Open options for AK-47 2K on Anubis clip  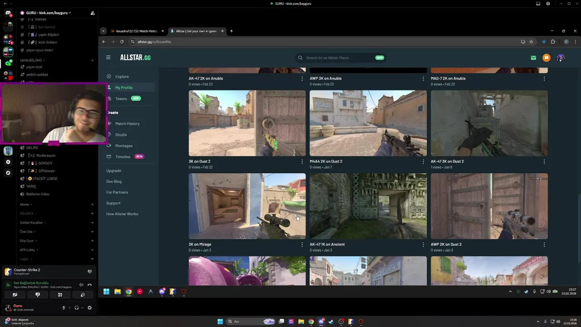(302, 79)
